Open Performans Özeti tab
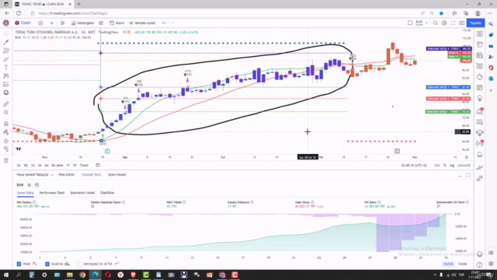 52,193
